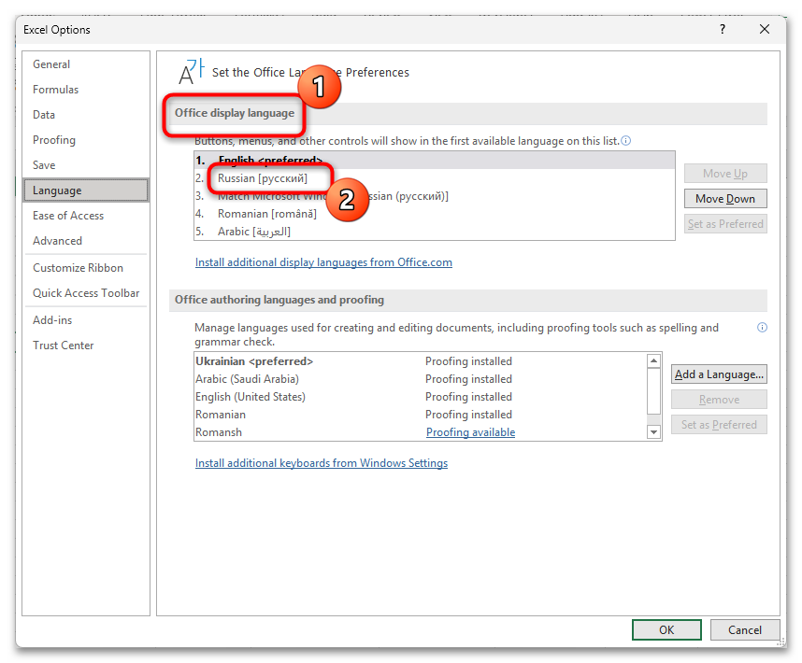This screenshot has height=663, width=802.
Task: Open Install additional keyboards from Windows Settings
Action: [322, 463]
